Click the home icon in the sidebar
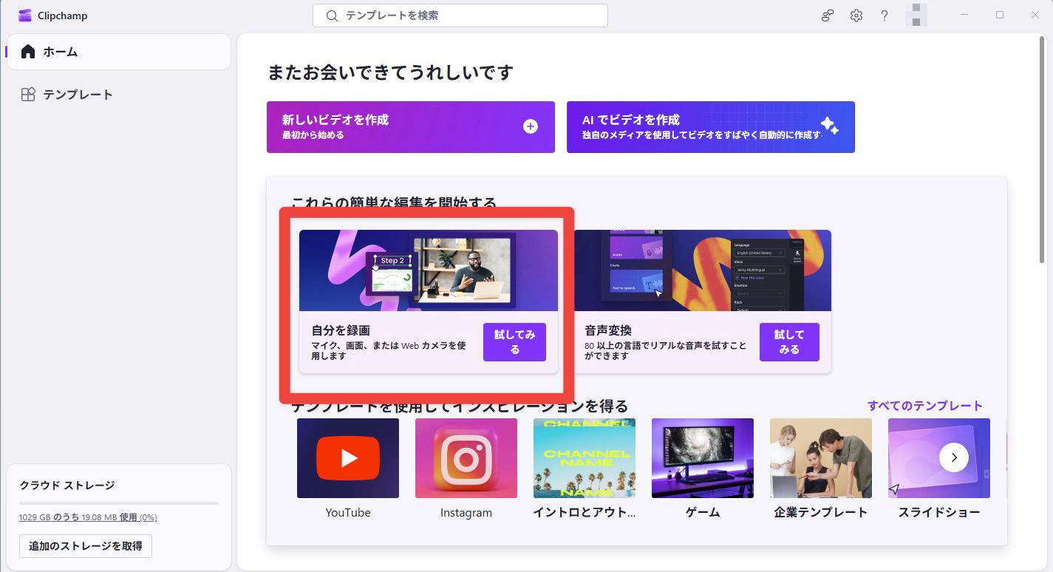The image size is (1053, 572). (x=28, y=52)
